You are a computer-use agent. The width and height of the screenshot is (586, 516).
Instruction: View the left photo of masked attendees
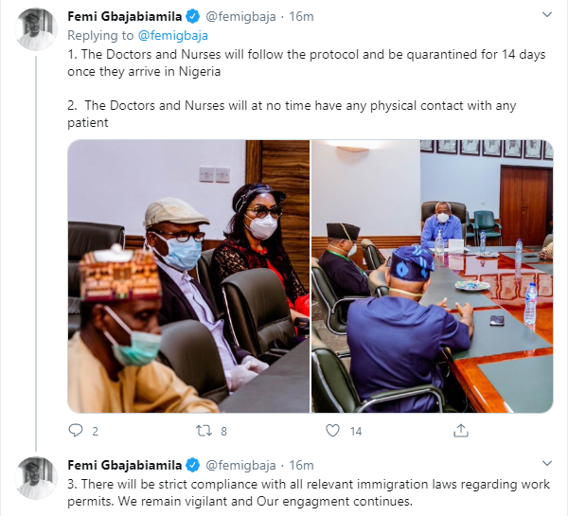[x=188, y=276]
